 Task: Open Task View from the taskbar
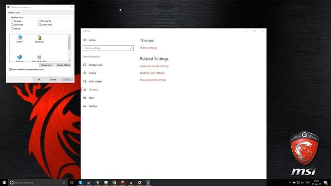pos(72,182)
